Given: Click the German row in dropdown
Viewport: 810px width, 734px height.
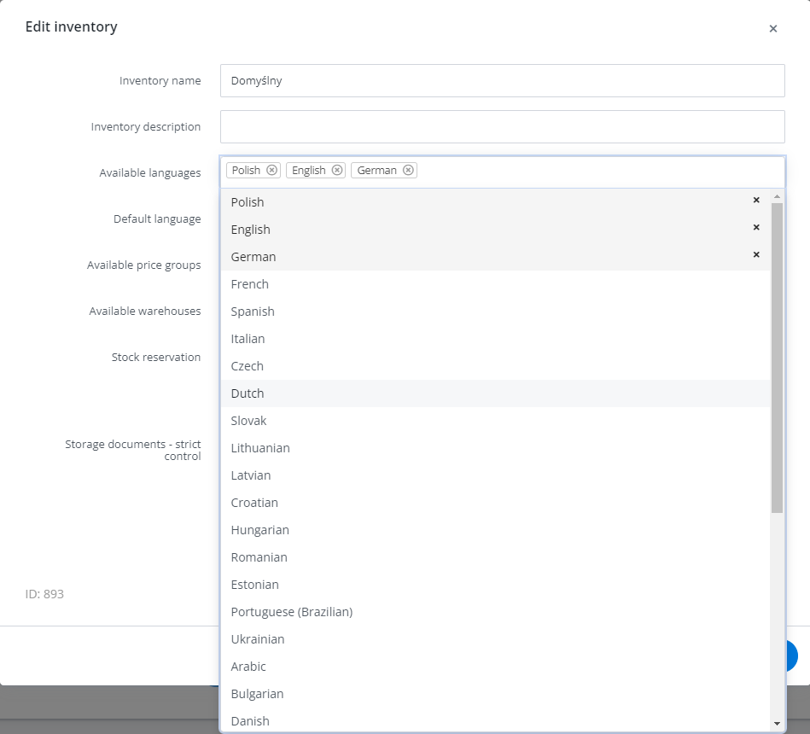Looking at the screenshot, I should pyautogui.click(x=495, y=257).
